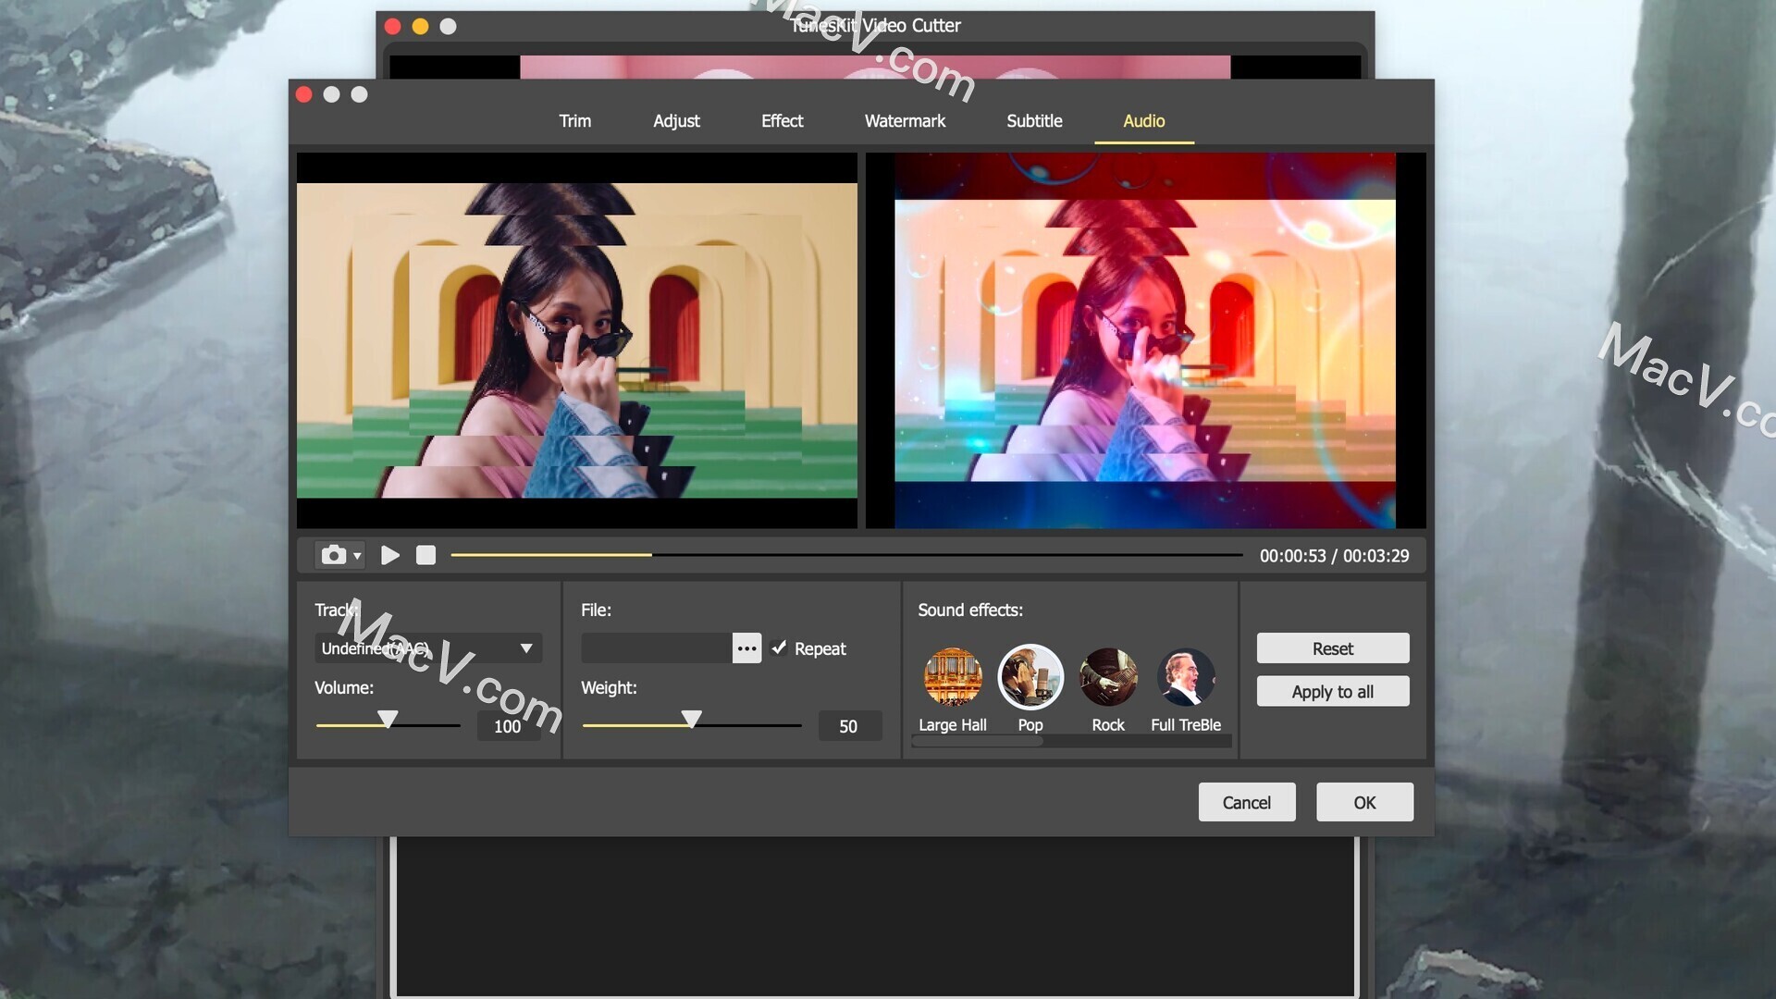Click Apply to all button
Image resolution: width=1776 pixels, height=999 pixels.
1333,692
